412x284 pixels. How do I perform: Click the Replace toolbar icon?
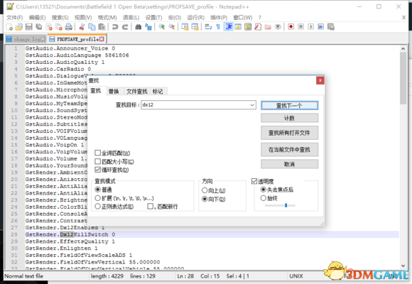tap(148, 27)
